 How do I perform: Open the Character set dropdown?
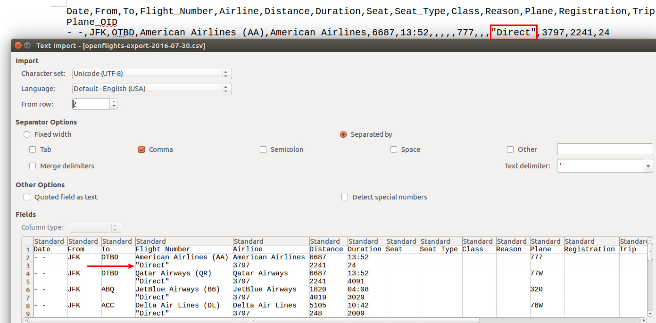point(152,74)
